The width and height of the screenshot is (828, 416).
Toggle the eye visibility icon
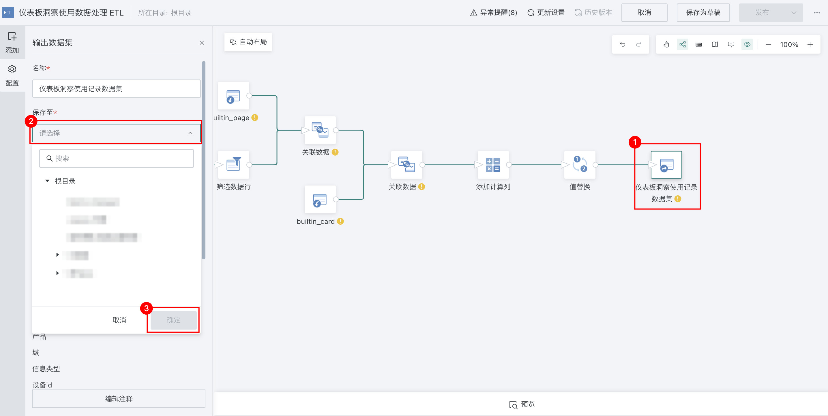[x=747, y=44]
